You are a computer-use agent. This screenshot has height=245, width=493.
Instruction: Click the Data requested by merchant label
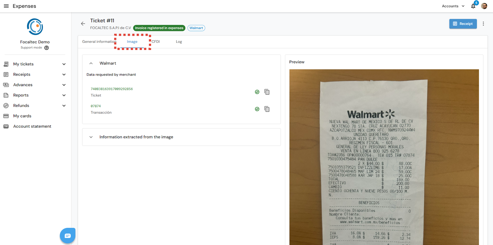coord(111,75)
